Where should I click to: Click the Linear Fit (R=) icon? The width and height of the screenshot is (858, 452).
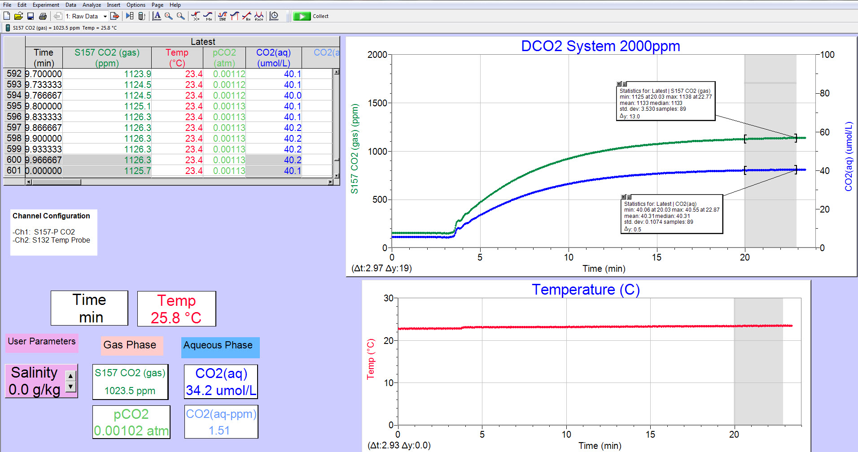coord(246,16)
